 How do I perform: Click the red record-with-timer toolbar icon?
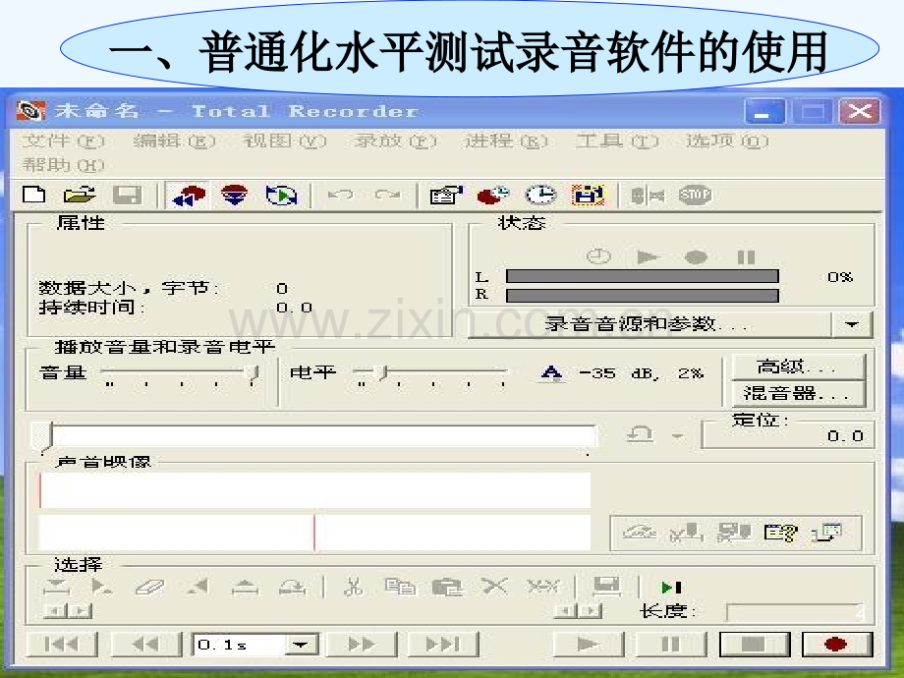[493, 195]
